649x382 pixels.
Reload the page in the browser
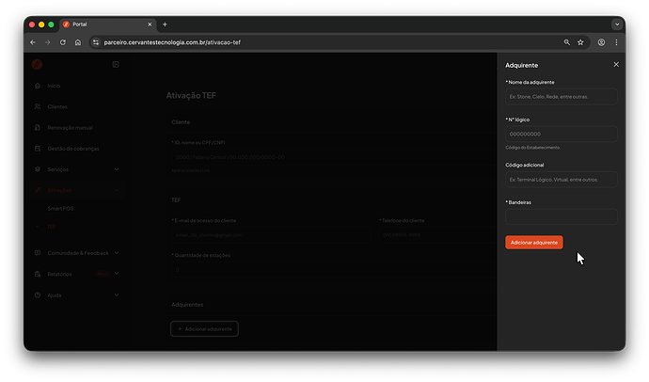pos(63,42)
